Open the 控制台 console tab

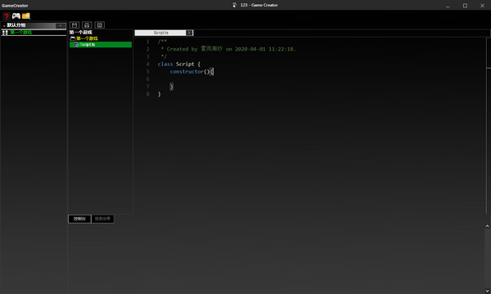tap(79, 219)
